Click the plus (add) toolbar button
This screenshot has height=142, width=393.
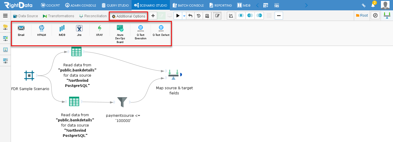[x=153, y=16]
